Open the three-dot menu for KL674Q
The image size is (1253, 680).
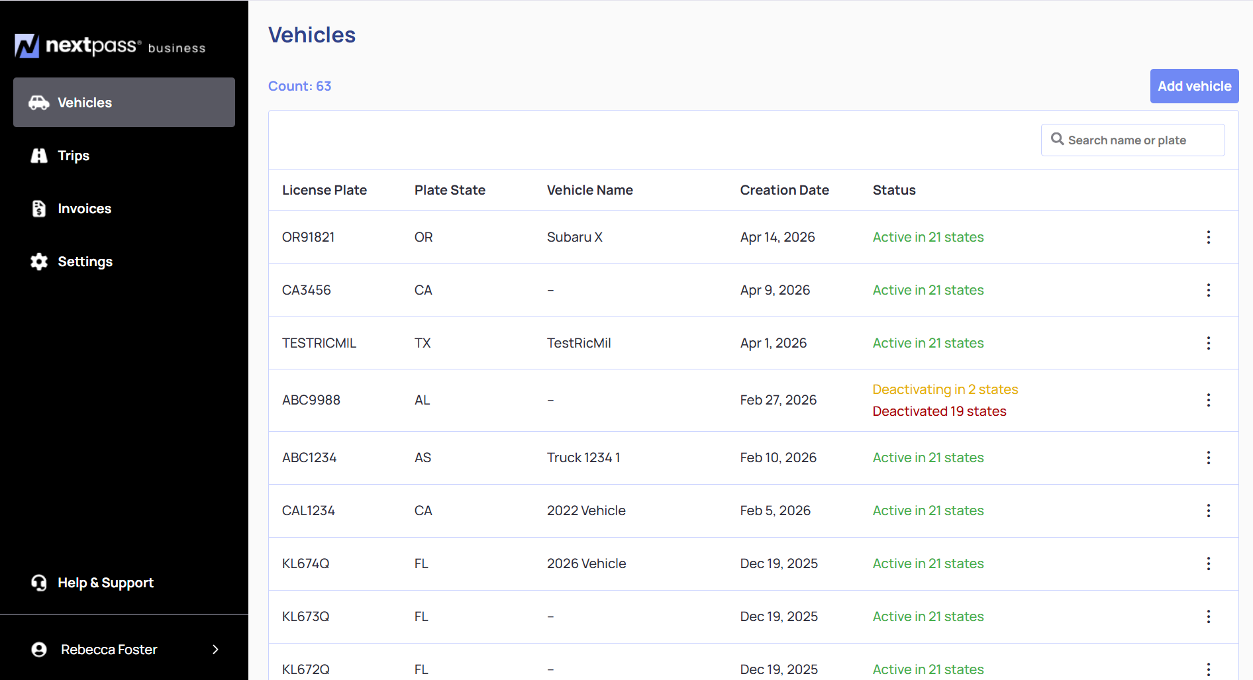pyautogui.click(x=1209, y=563)
